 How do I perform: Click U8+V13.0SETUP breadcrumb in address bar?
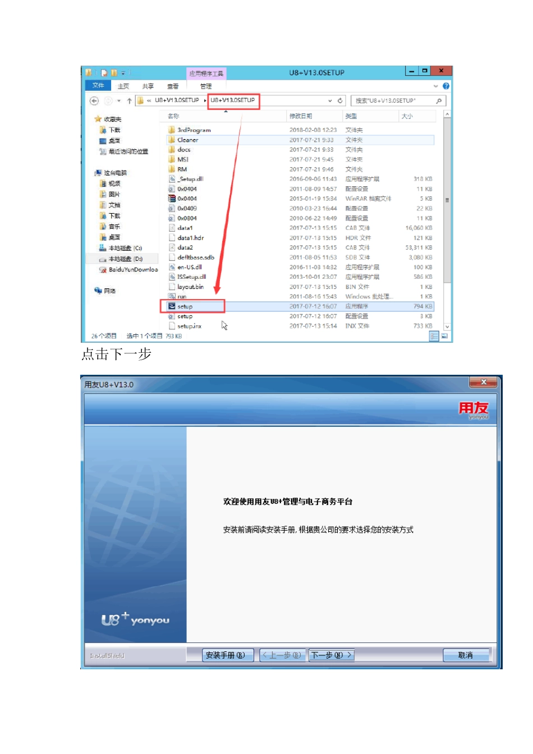(x=233, y=100)
